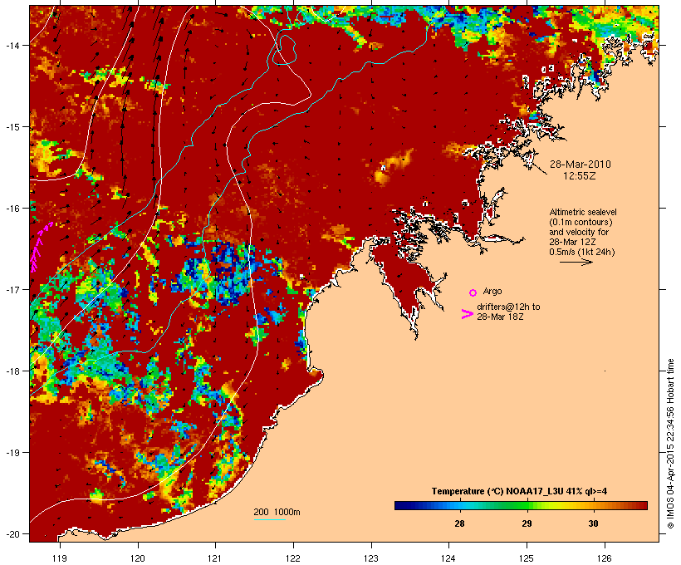
Task: Click the small closed cyan contour loop near 122E
Action: [285, 50]
